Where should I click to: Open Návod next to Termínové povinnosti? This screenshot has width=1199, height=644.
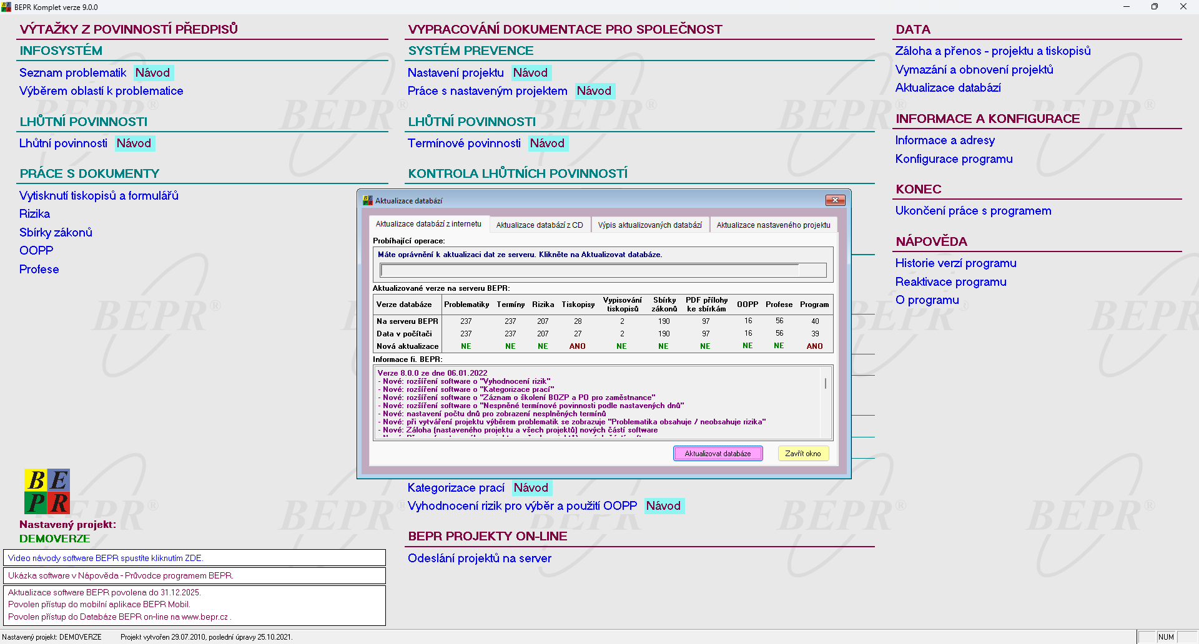tap(548, 144)
